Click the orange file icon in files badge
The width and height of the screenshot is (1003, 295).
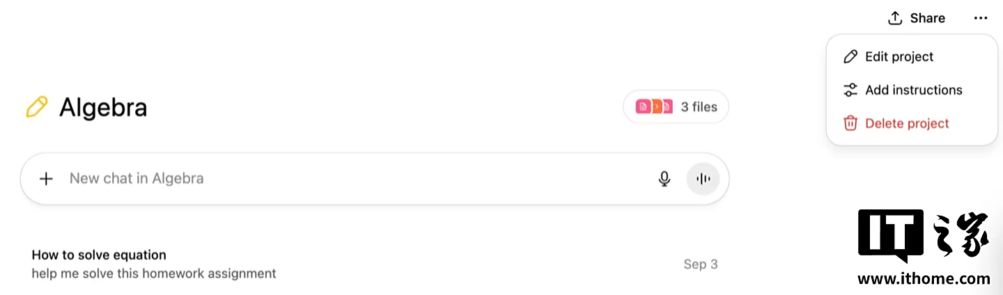click(656, 106)
